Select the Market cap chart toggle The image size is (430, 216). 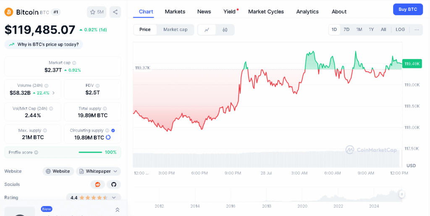tap(176, 29)
